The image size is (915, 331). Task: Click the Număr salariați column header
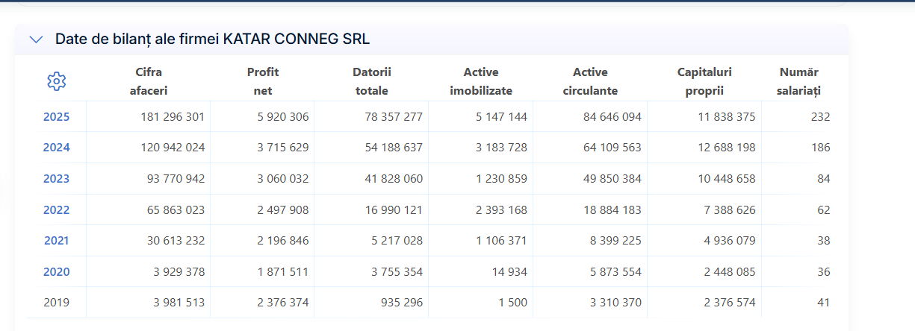(x=799, y=81)
